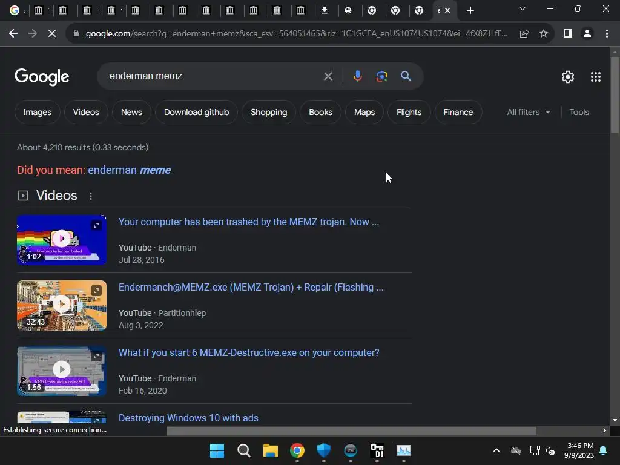Open the Endermanch@MEMZ.exe Repair video link
The image size is (620, 465).
click(251, 287)
